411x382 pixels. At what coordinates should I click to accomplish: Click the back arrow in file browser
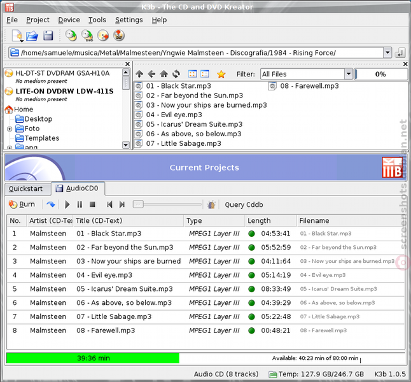(151, 74)
